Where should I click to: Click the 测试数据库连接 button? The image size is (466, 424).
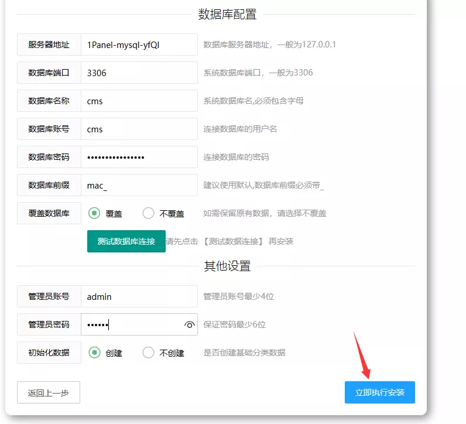pos(126,241)
